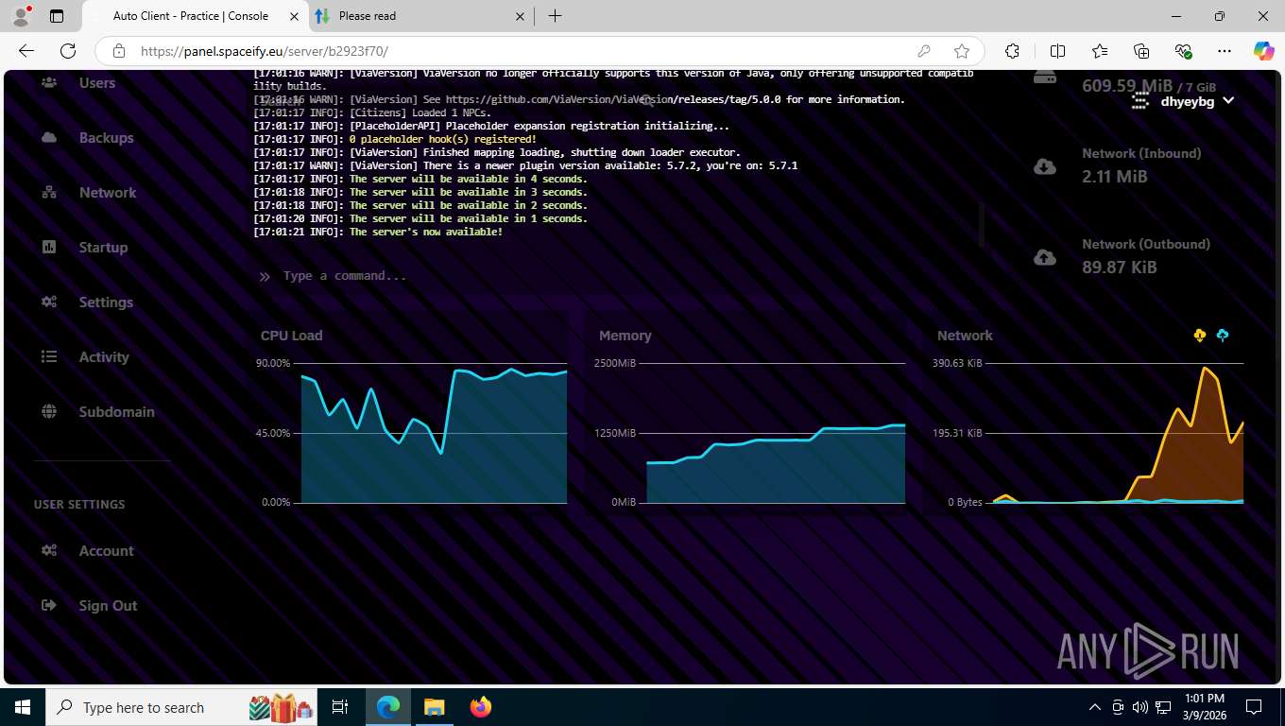Click the Network Outbound upload cloud icon

point(1045,257)
